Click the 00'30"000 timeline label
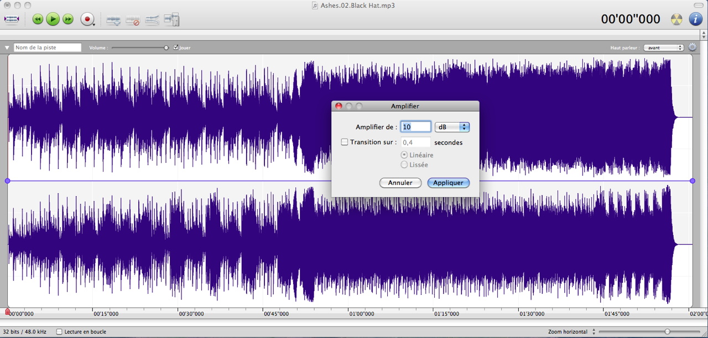This screenshot has width=708, height=338. [x=191, y=314]
